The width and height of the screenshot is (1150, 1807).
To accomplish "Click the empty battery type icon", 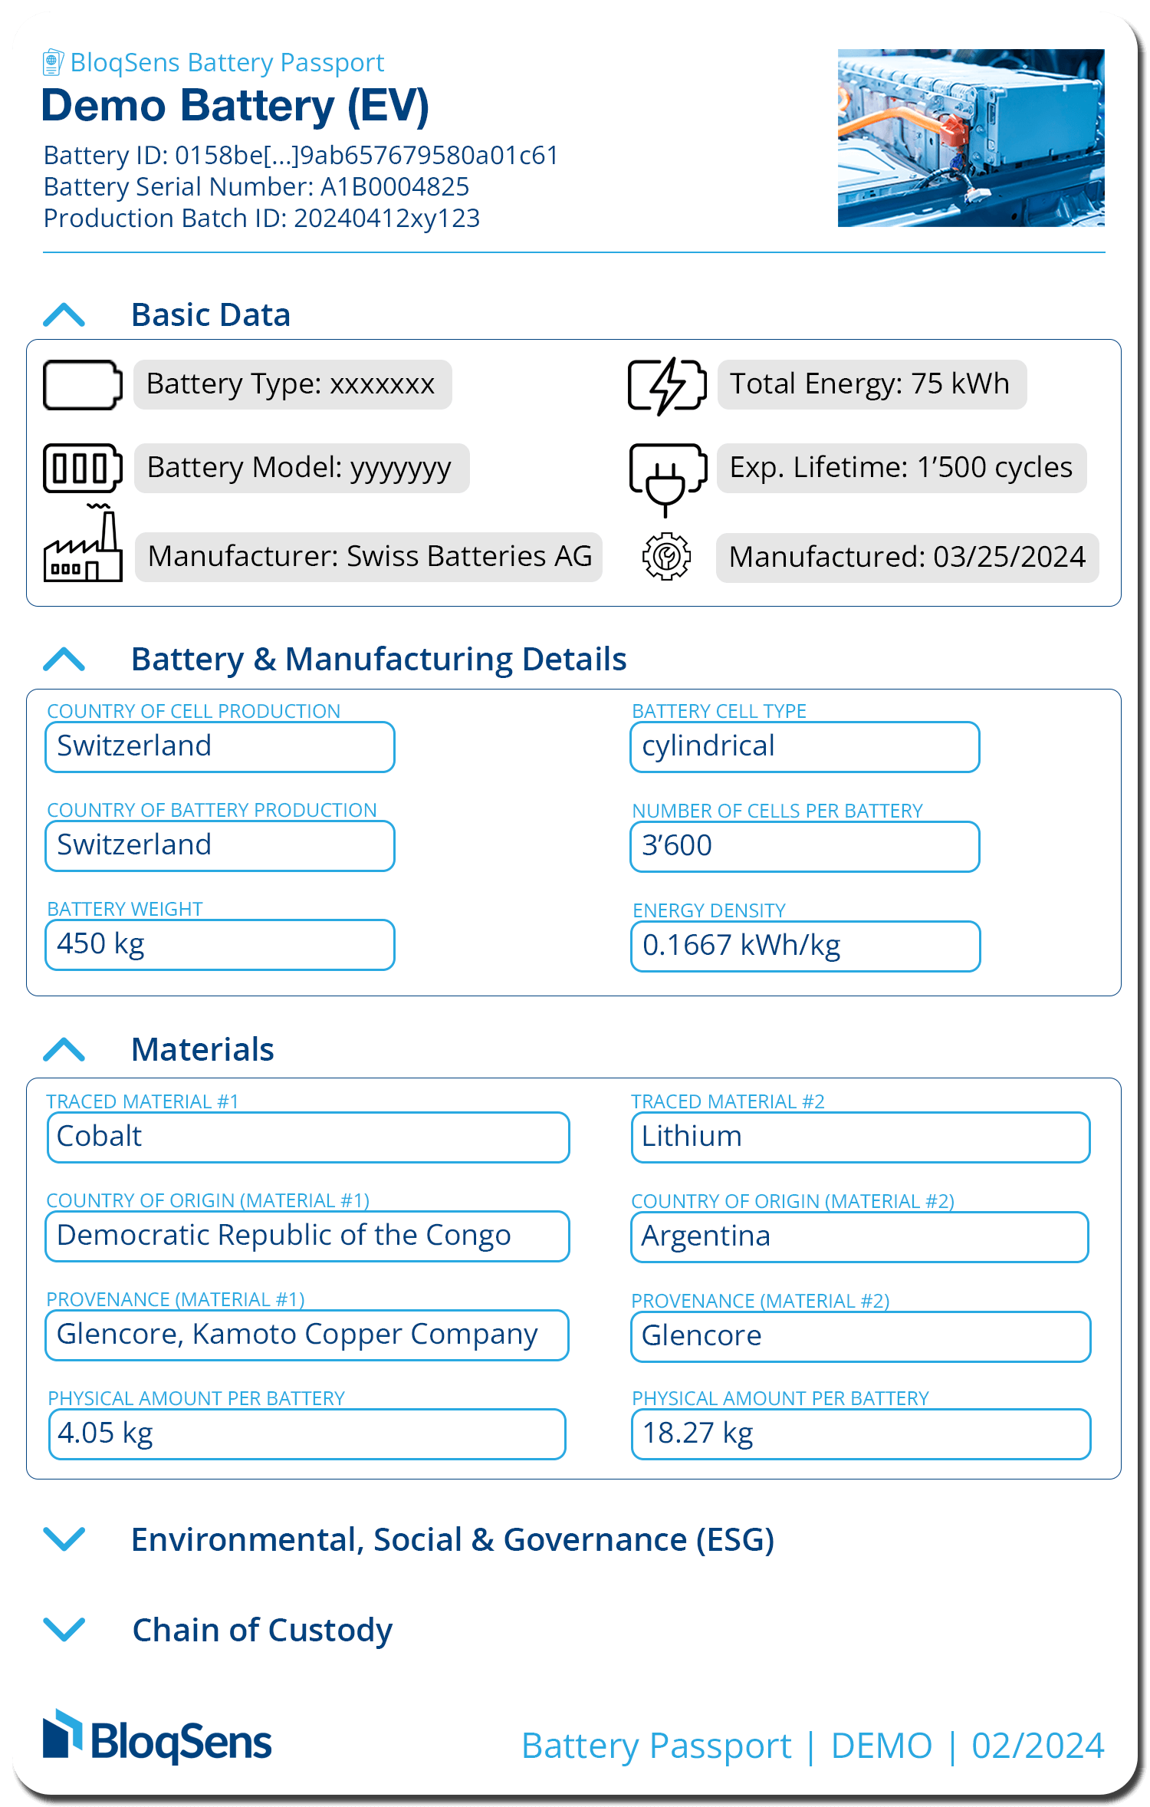I will (83, 385).
